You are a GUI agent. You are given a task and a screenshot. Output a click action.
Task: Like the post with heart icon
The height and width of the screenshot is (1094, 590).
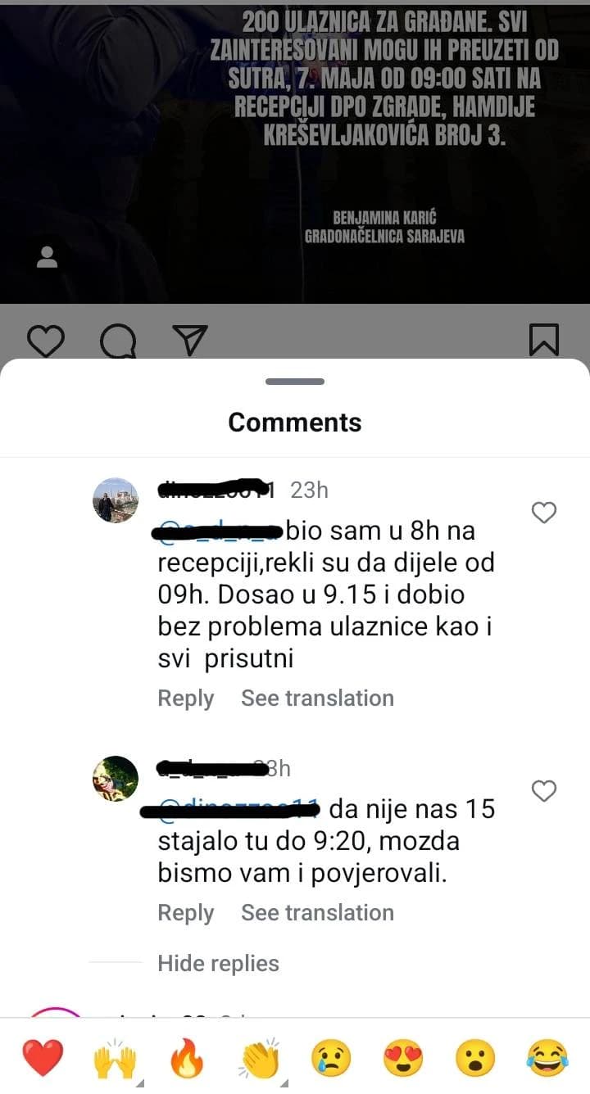tap(46, 340)
